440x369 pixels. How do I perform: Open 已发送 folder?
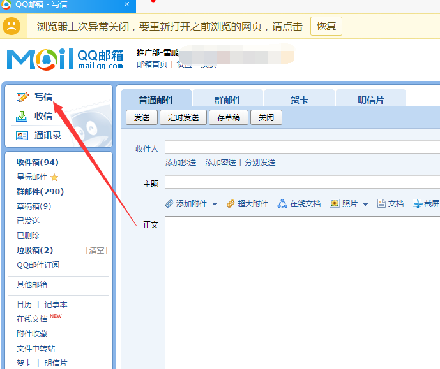[x=28, y=221]
